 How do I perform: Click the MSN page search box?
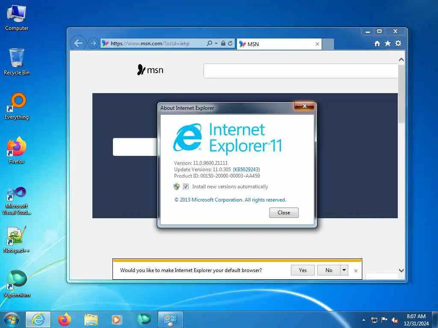point(301,71)
